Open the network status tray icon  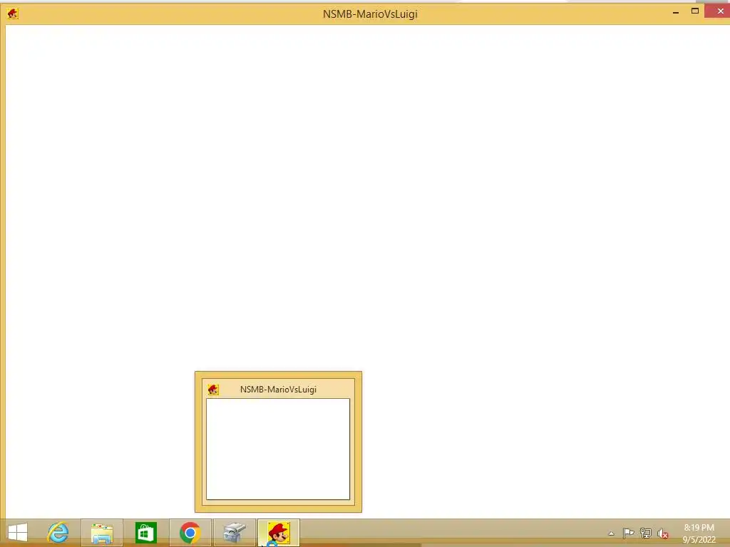tap(646, 533)
